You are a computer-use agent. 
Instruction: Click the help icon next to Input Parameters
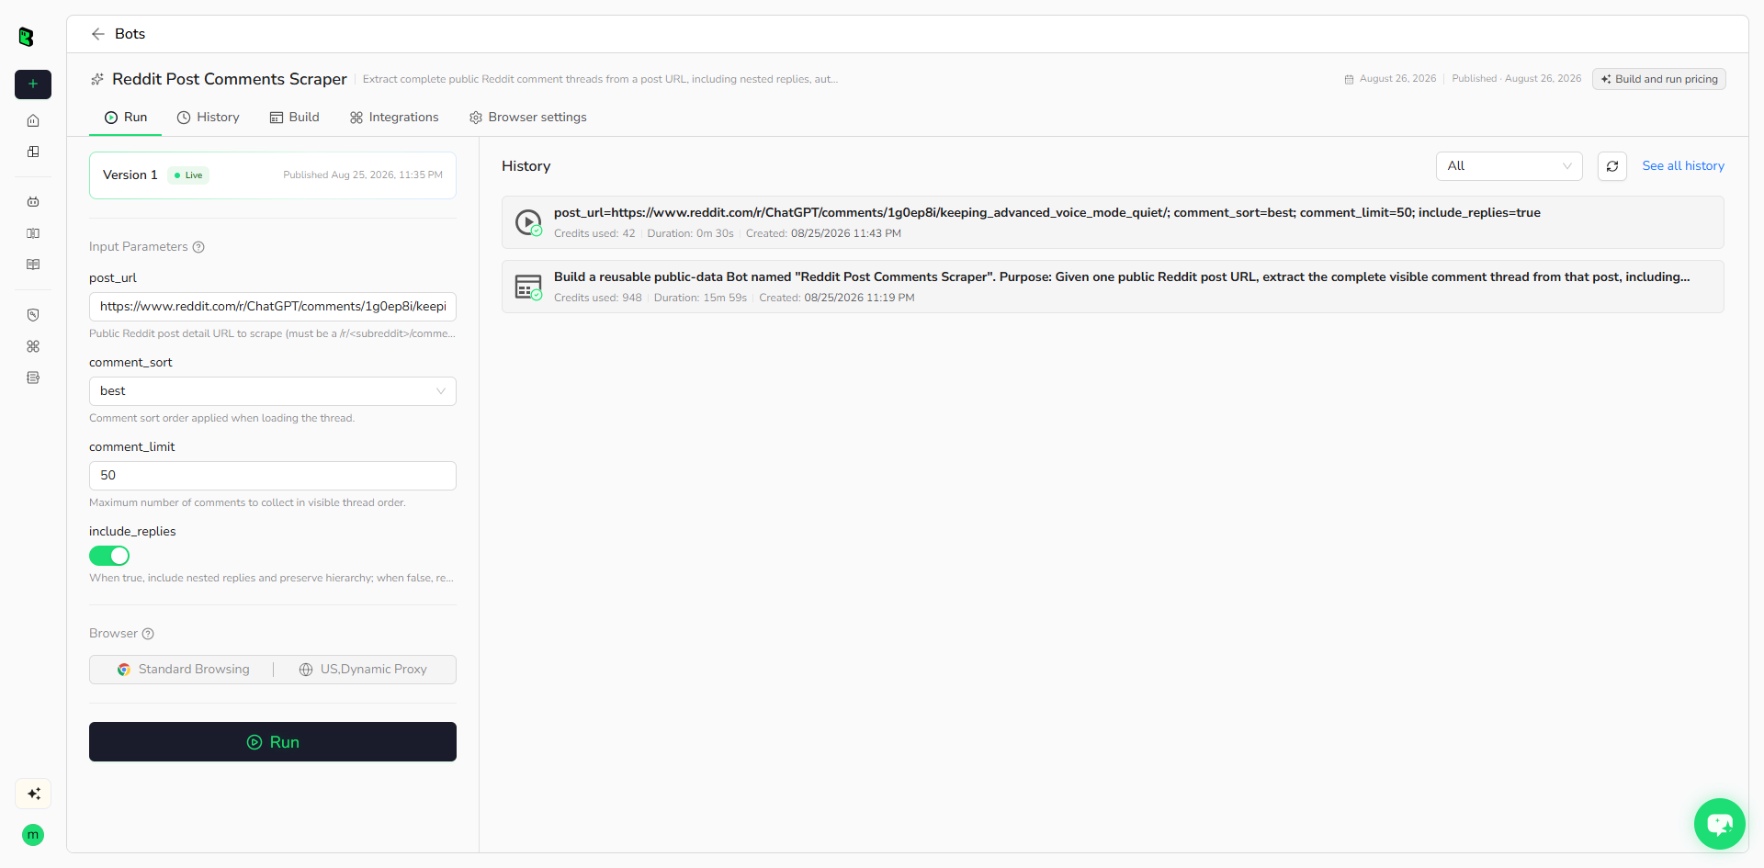tap(198, 247)
